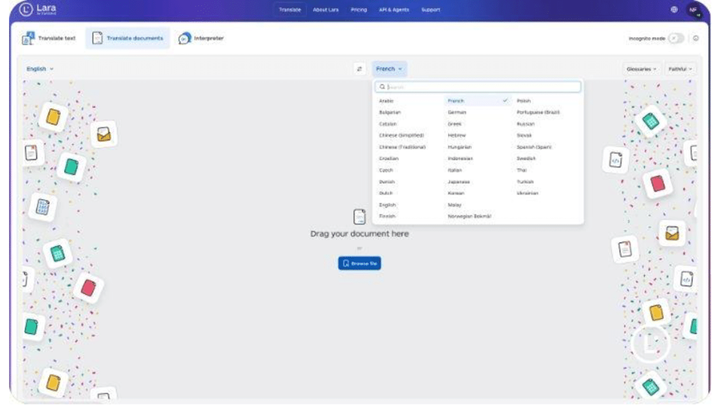Click the Interpreter mode icon

pos(185,38)
